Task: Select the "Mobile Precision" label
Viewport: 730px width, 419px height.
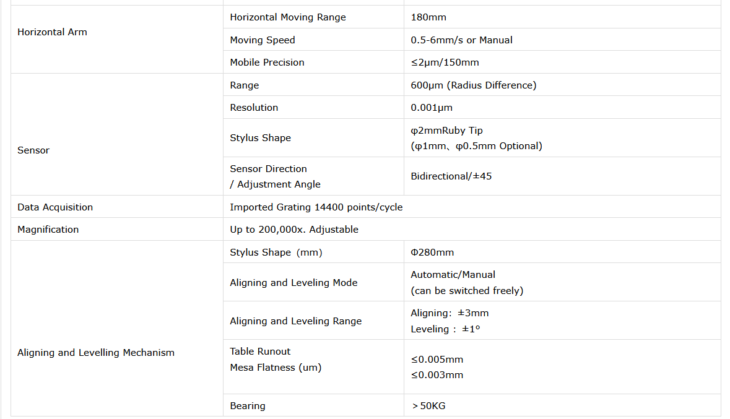Action: (267, 63)
